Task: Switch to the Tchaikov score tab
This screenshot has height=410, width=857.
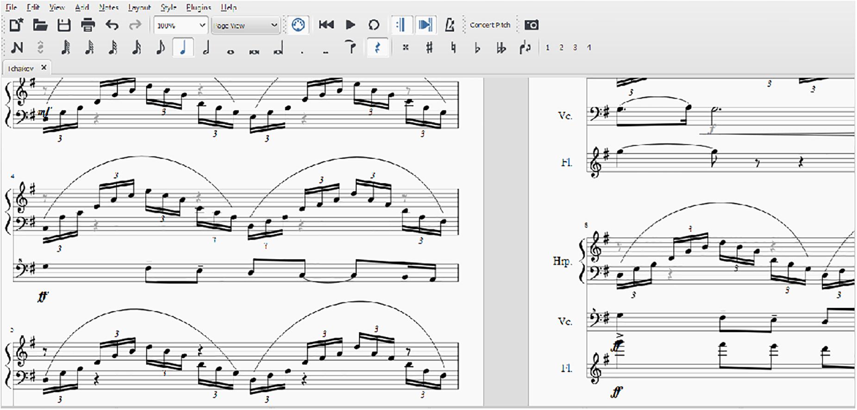Action: 21,68
